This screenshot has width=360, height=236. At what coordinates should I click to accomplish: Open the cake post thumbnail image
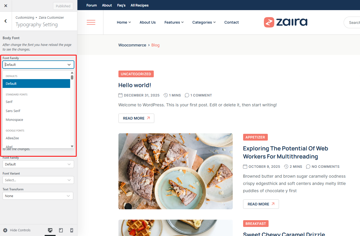pyautogui.click(x=176, y=171)
